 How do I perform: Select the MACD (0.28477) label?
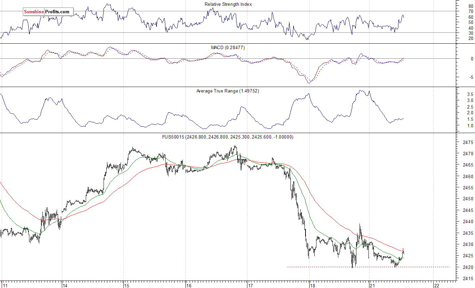(228, 47)
